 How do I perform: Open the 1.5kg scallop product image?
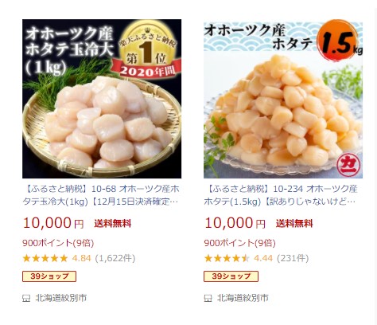[x=283, y=99]
